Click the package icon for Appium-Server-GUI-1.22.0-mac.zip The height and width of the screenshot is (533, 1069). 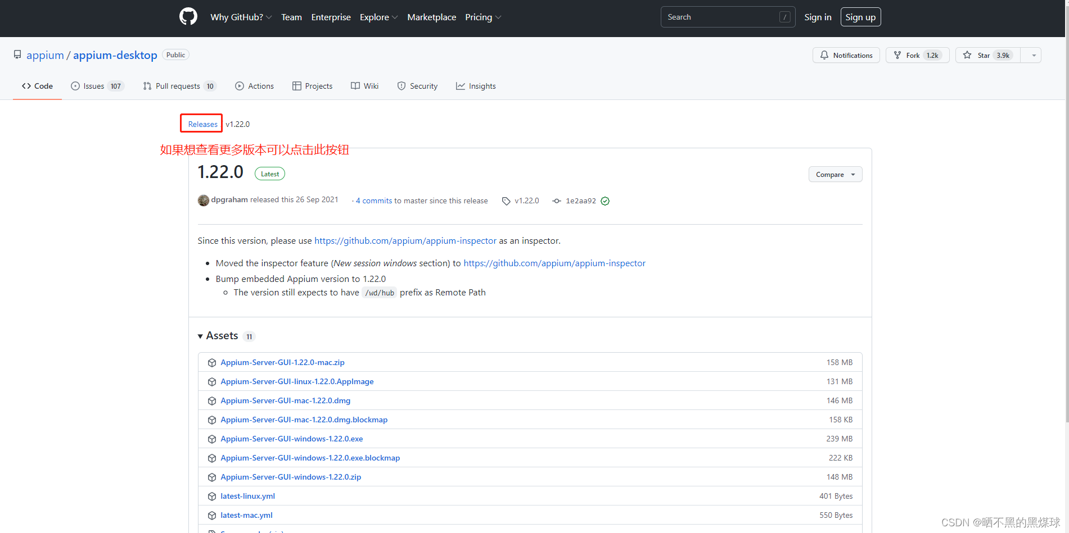click(x=212, y=363)
